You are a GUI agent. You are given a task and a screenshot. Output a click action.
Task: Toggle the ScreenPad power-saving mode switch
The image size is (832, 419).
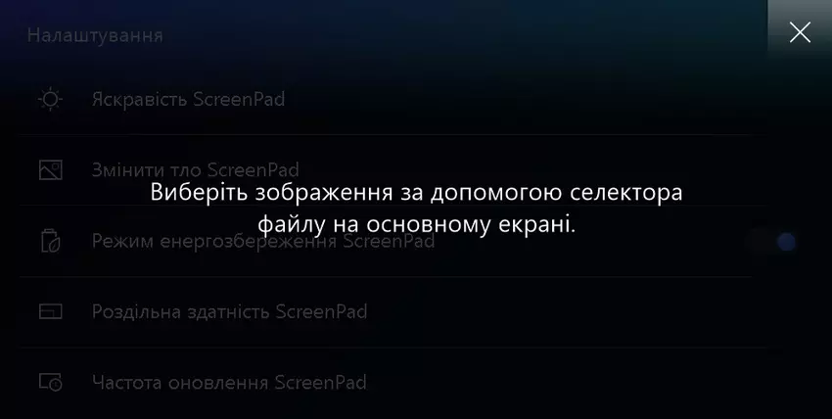(x=771, y=242)
